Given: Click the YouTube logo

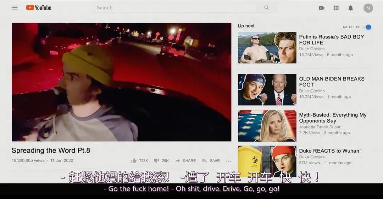Looking at the screenshot, I should pos(39,7).
